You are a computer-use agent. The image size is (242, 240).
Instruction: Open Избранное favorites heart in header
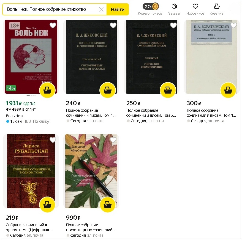195,9
